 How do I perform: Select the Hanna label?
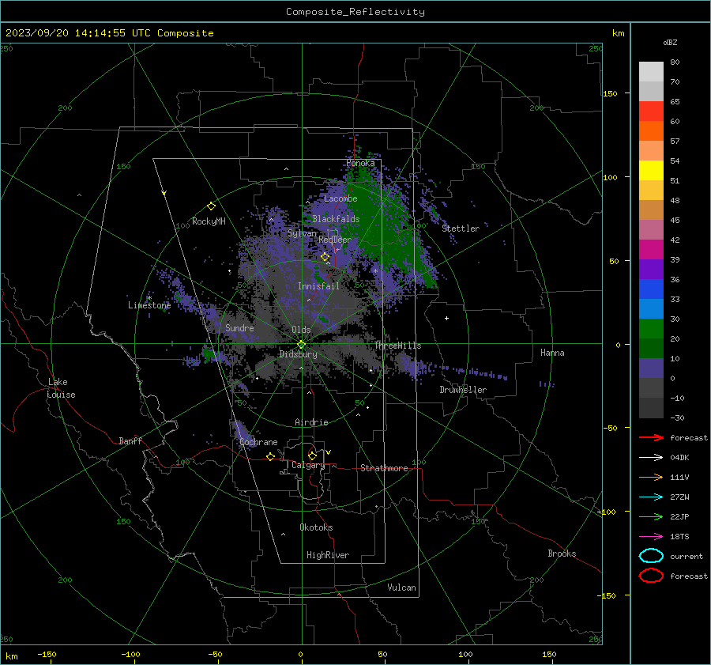(552, 353)
